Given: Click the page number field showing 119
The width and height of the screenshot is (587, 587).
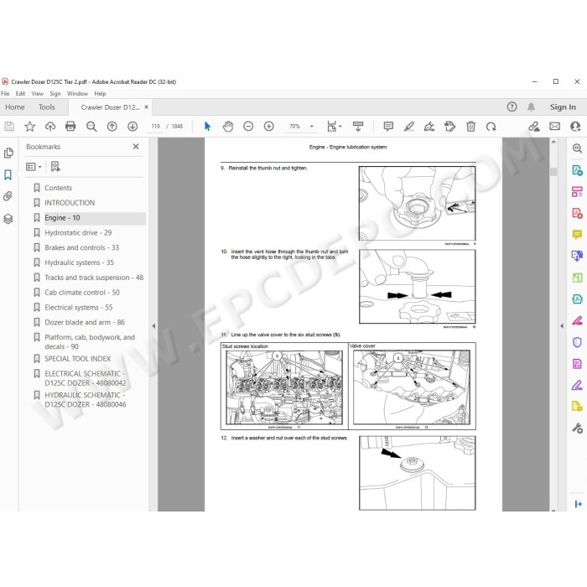Looking at the screenshot, I should [156, 127].
